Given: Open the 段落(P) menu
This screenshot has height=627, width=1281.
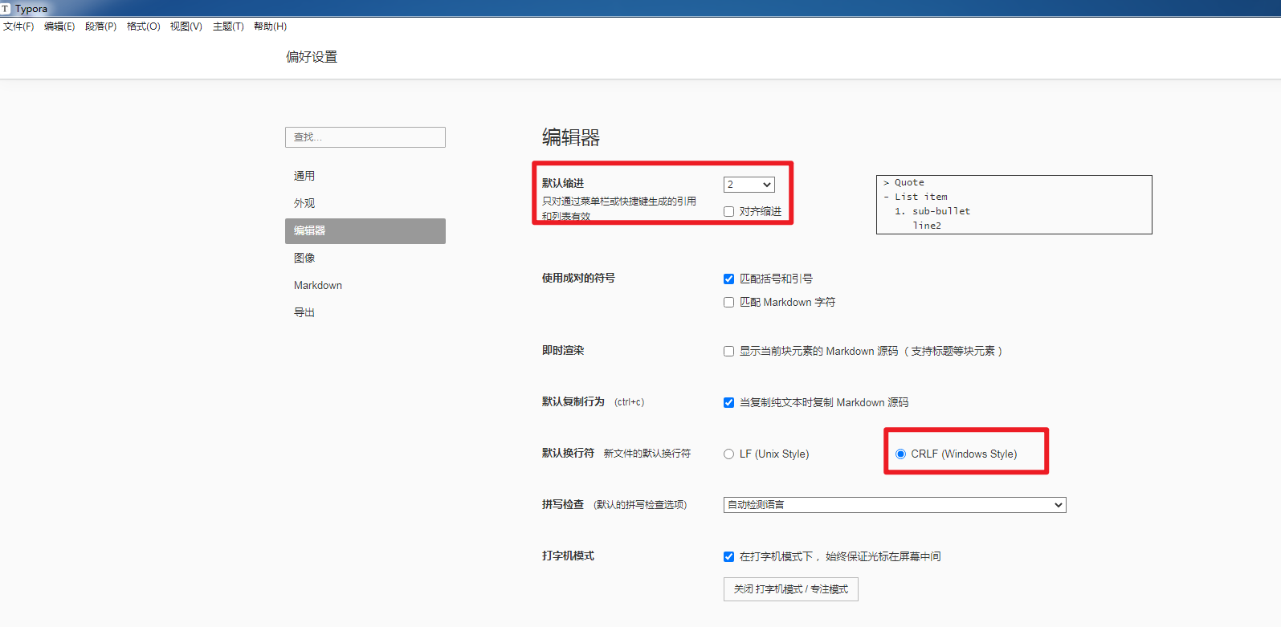Looking at the screenshot, I should (x=101, y=26).
